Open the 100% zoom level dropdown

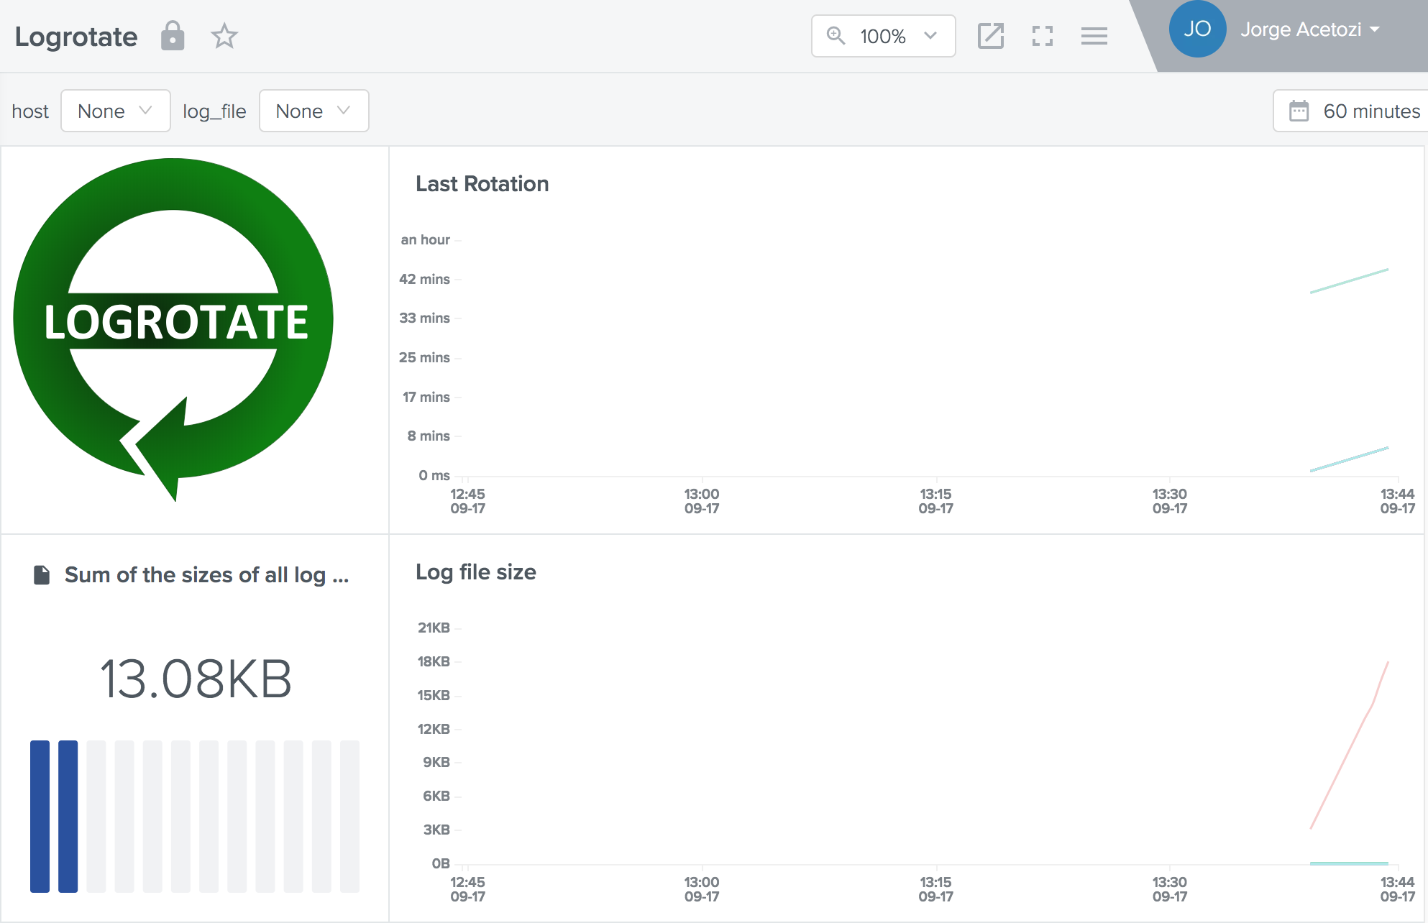pyautogui.click(x=883, y=36)
